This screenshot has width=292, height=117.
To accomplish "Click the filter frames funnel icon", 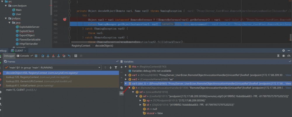I will pyautogui.click(x=116, y=68).
